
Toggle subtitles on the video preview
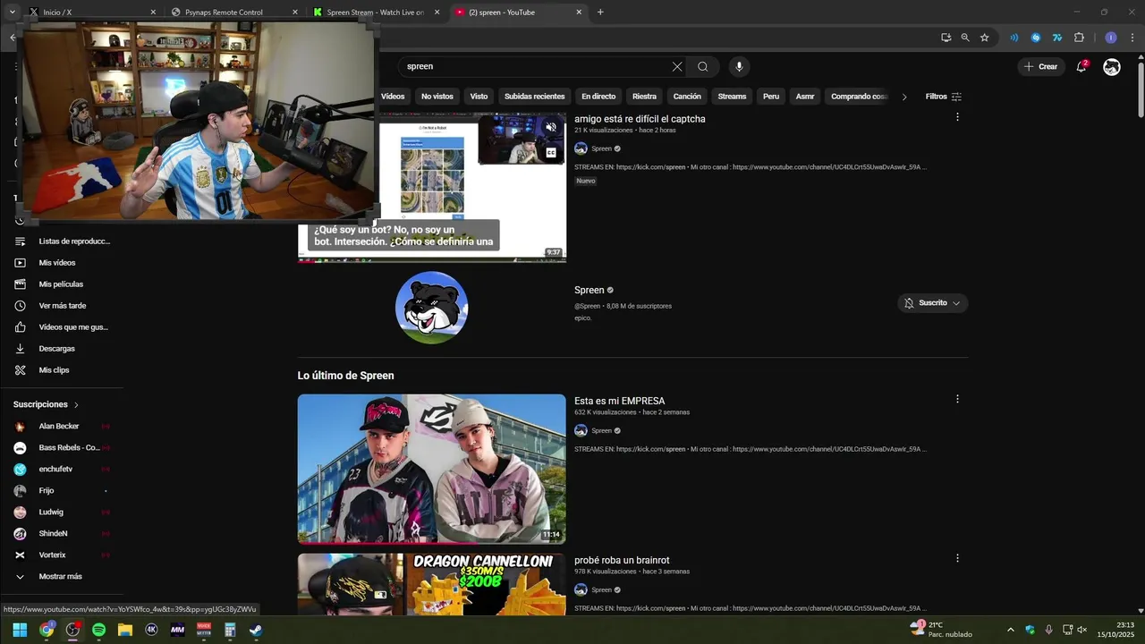551,153
